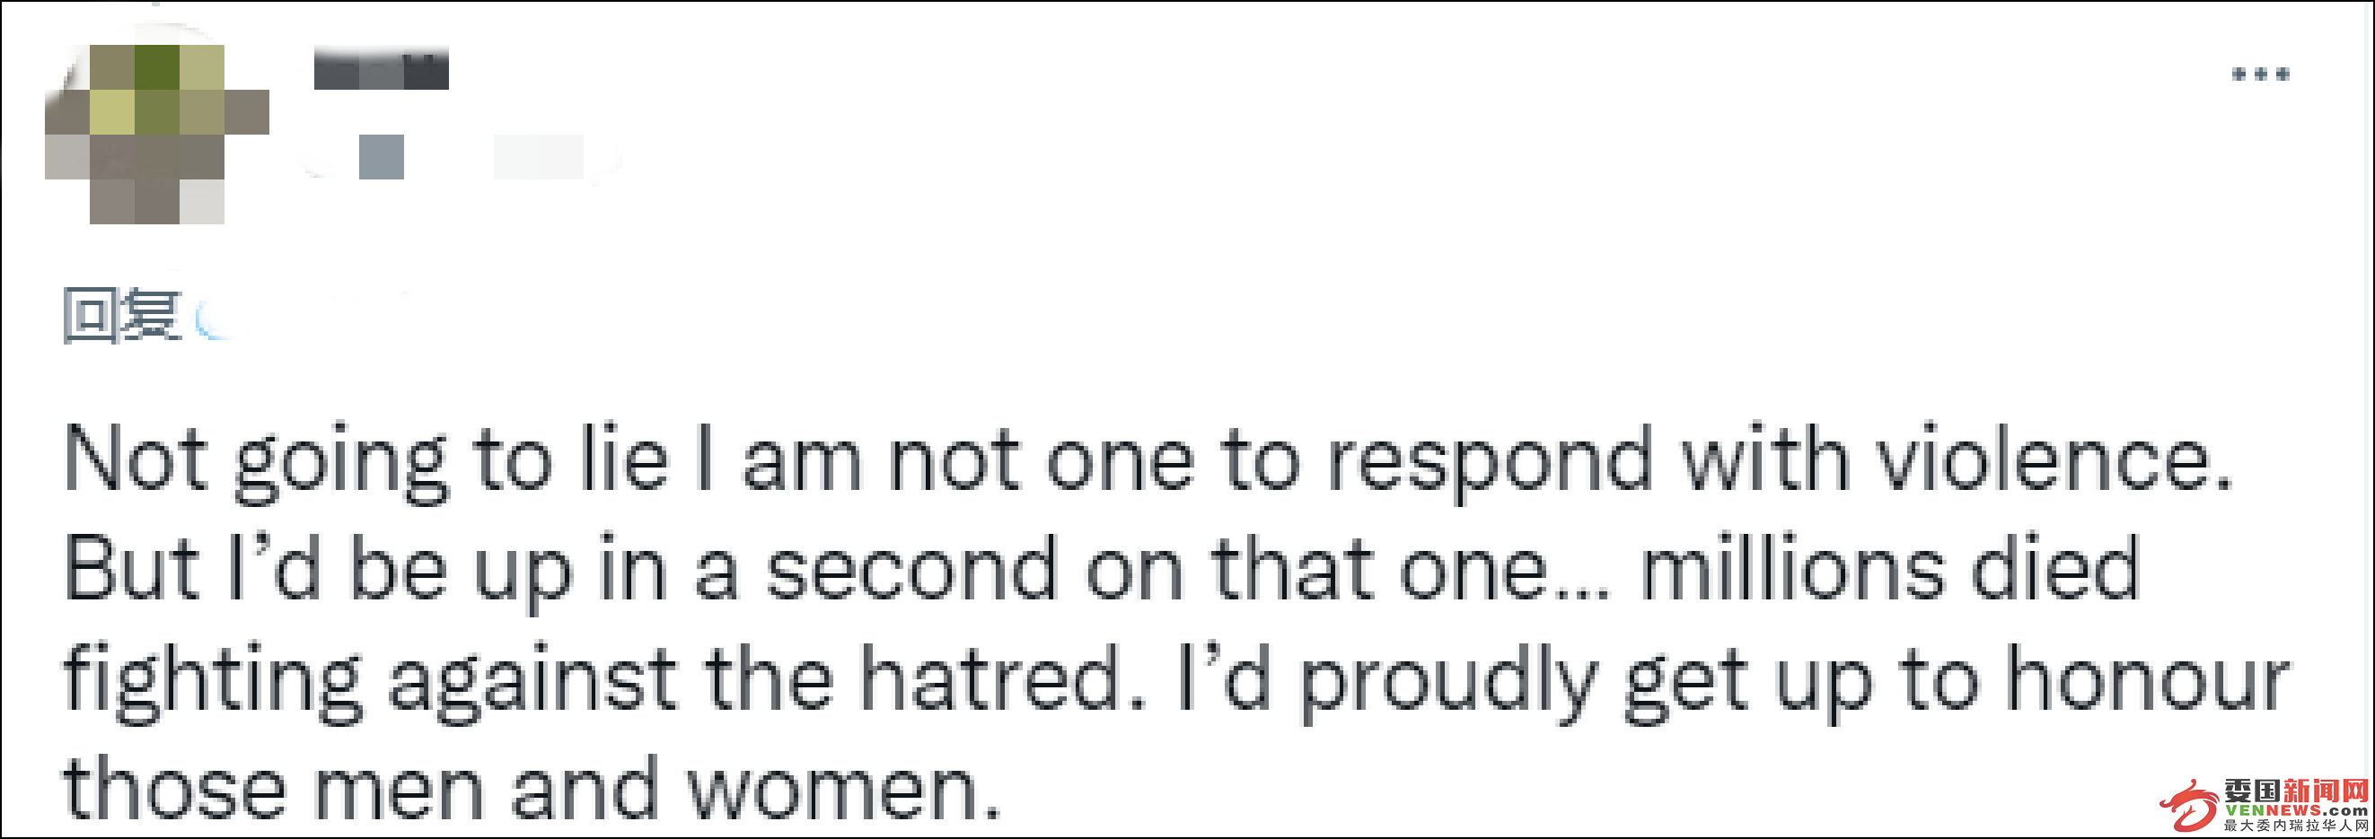Open the red dragon VENNEWS logo icon
This screenshot has width=2375, height=839.
[x=2189, y=805]
